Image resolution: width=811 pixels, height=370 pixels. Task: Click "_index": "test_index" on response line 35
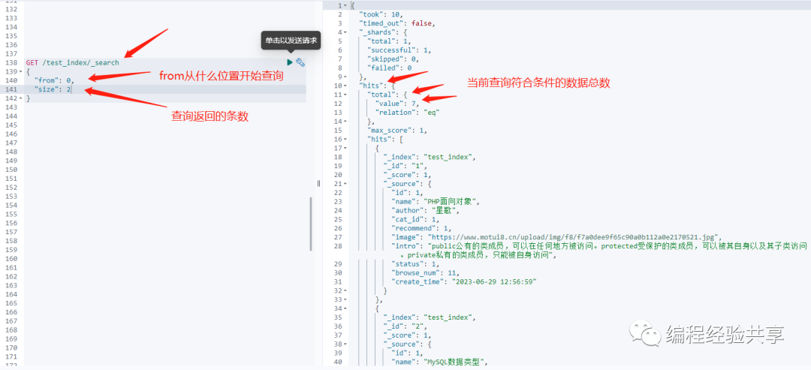pos(429,317)
